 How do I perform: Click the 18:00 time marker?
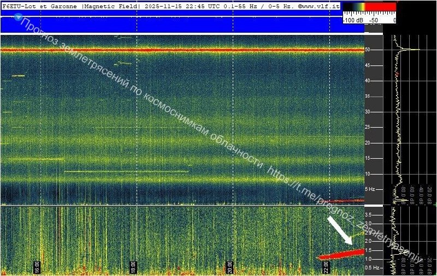point(133,267)
